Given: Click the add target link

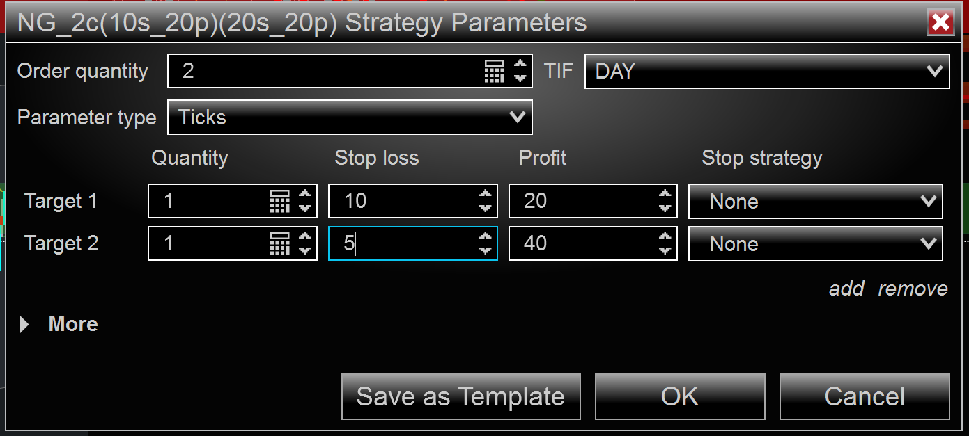Looking at the screenshot, I should coord(846,289).
